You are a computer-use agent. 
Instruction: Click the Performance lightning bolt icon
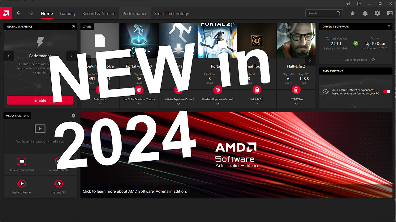[x=40, y=42]
